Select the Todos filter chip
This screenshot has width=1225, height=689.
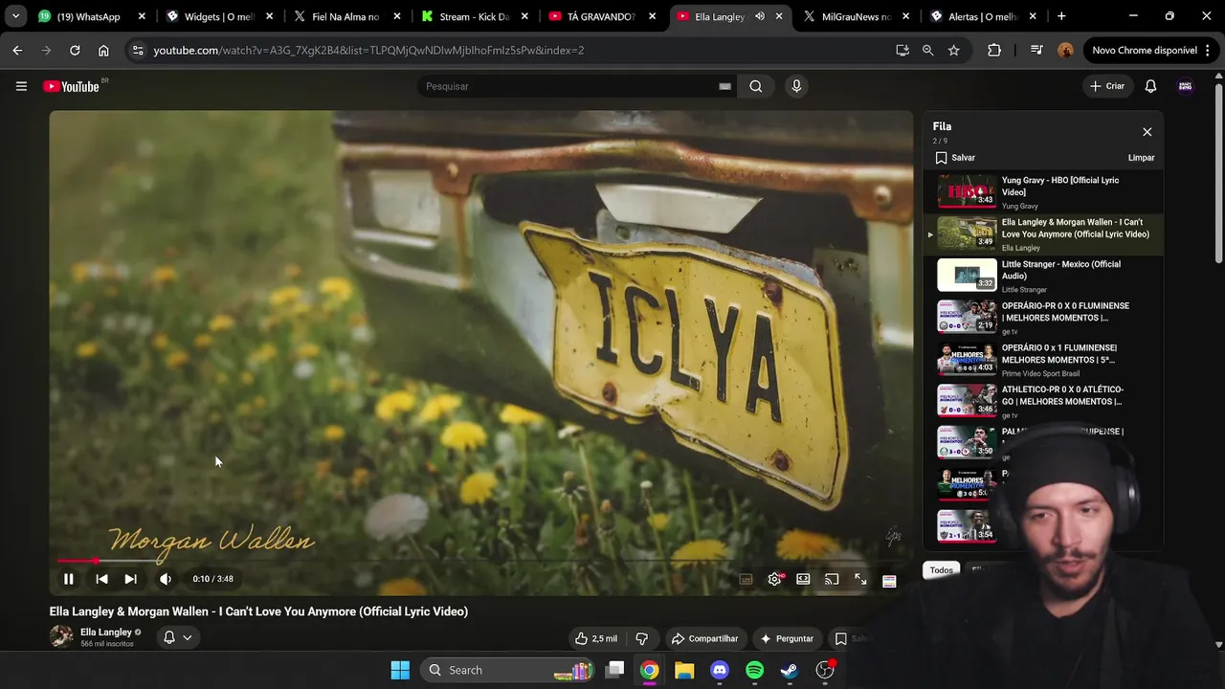(x=942, y=570)
